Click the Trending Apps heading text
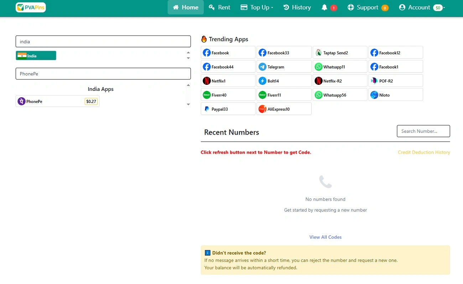Viewport: 463px width, 284px height. pos(229,39)
